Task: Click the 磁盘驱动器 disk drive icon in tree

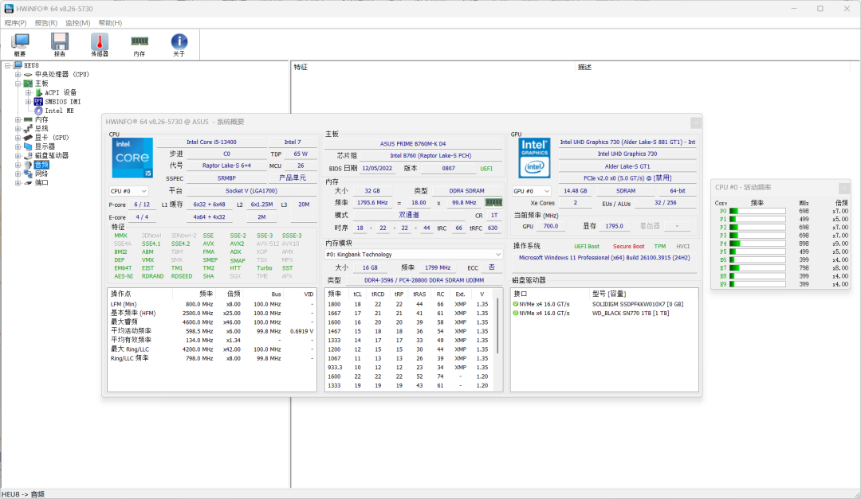Action: coord(28,156)
